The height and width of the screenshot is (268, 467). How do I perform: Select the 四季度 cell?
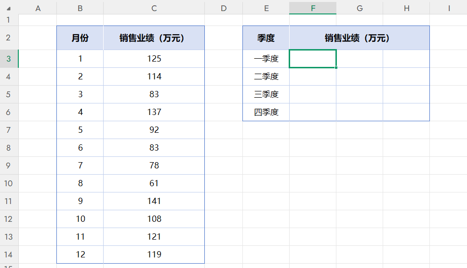[266, 112]
